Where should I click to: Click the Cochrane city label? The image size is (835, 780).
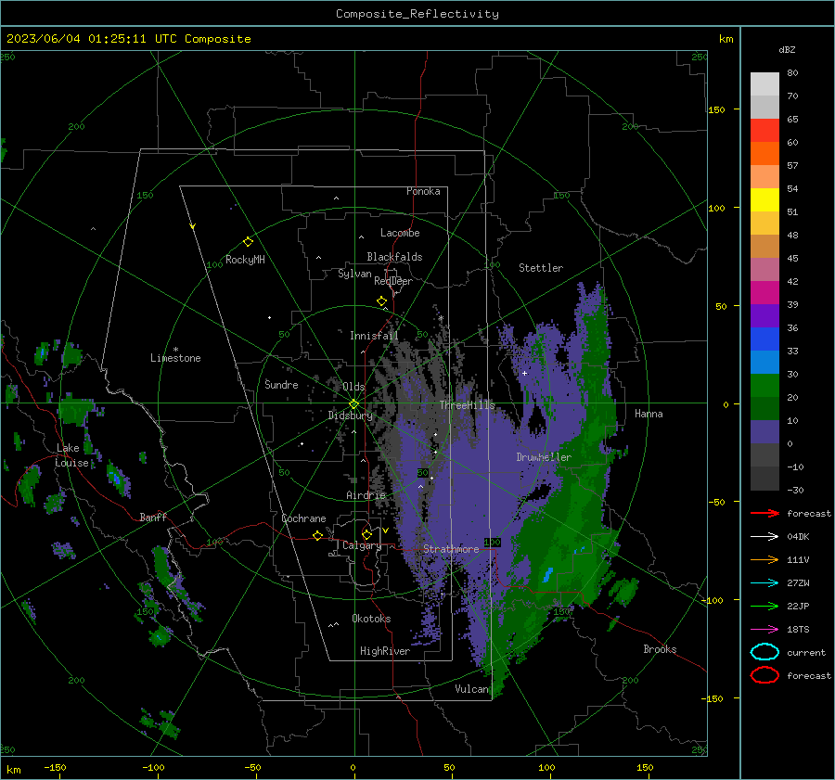click(x=303, y=518)
